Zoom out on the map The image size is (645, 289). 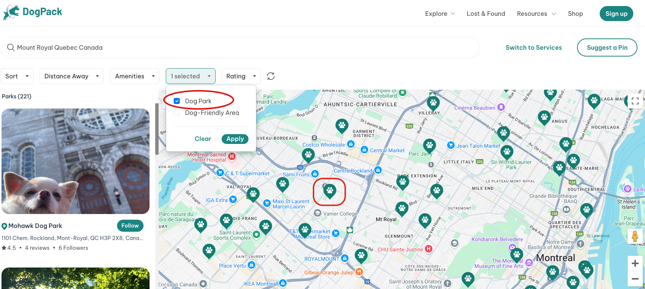(x=635, y=279)
